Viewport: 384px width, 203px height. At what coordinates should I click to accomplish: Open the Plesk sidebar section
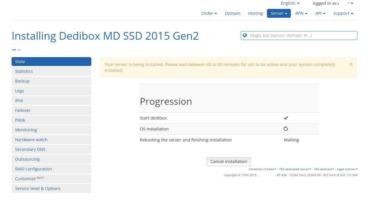51,120
